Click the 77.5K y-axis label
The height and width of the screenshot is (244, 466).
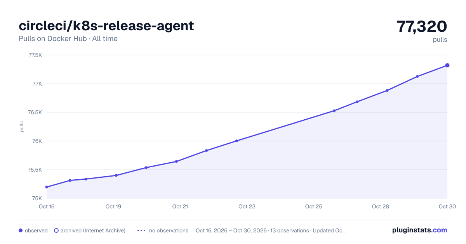tap(35, 55)
